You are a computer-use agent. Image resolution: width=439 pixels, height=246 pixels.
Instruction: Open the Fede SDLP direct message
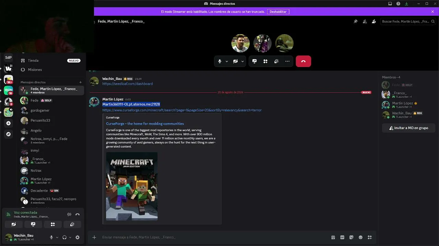51,100
